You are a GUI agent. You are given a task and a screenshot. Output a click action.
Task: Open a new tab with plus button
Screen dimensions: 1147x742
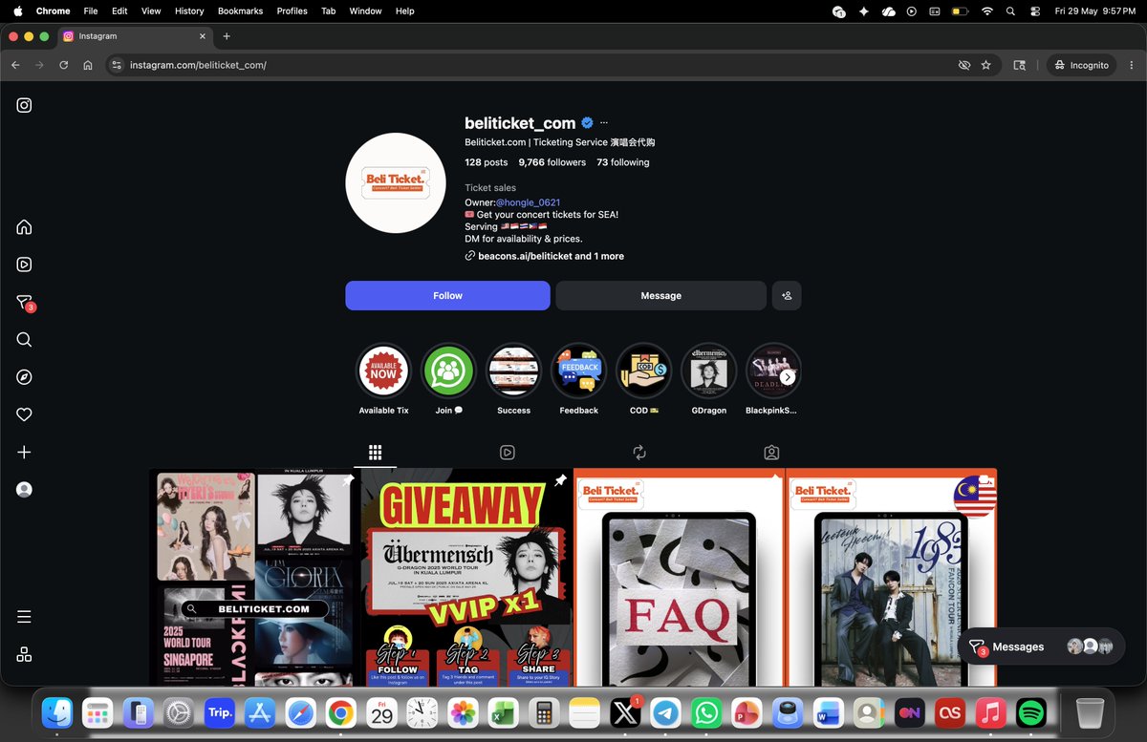tap(227, 36)
